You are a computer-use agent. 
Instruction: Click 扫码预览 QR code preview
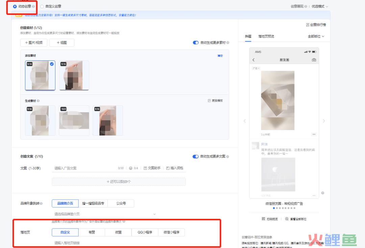click(x=270, y=219)
